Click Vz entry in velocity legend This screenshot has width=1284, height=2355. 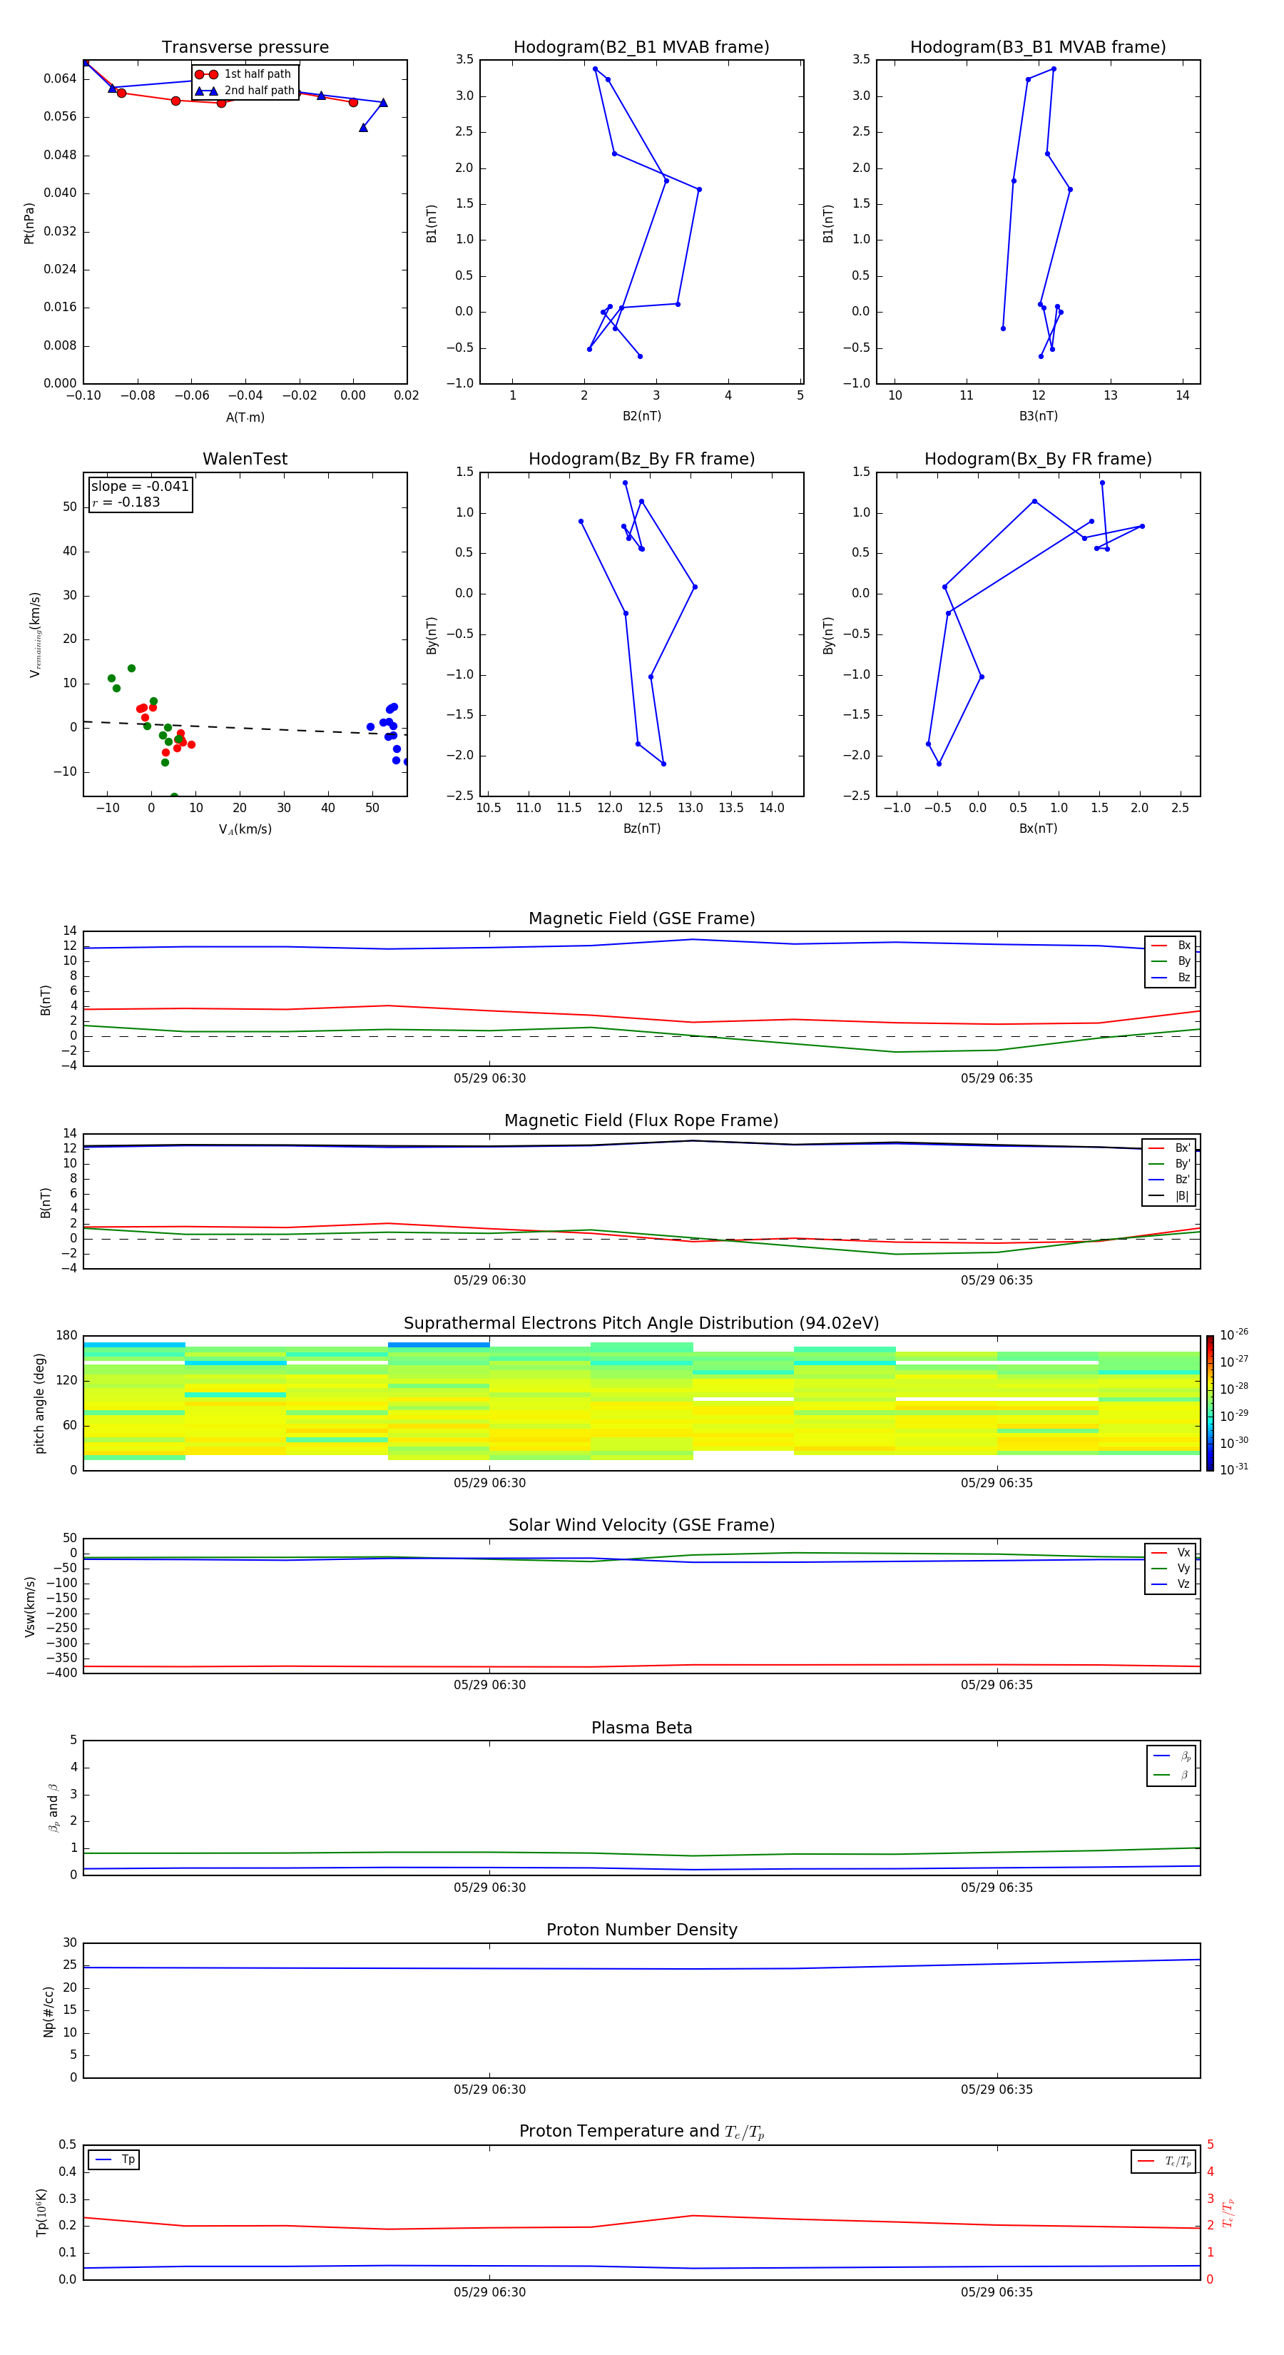(x=1171, y=1584)
